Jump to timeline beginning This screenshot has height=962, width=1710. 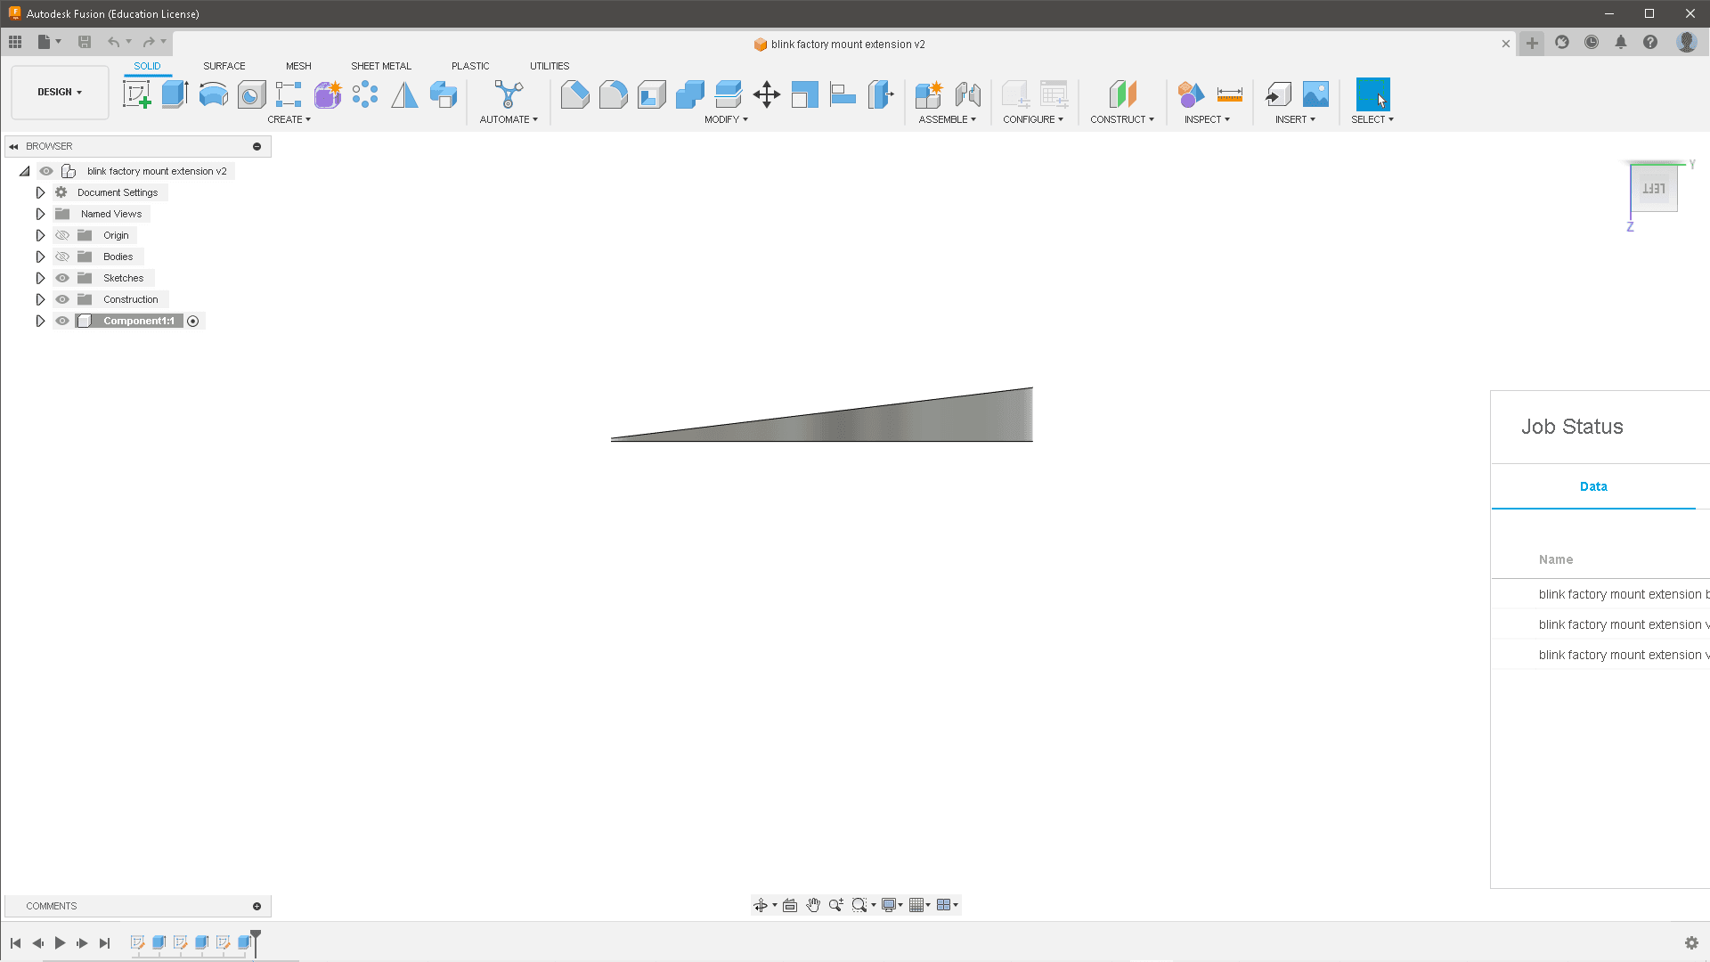[x=15, y=942]
